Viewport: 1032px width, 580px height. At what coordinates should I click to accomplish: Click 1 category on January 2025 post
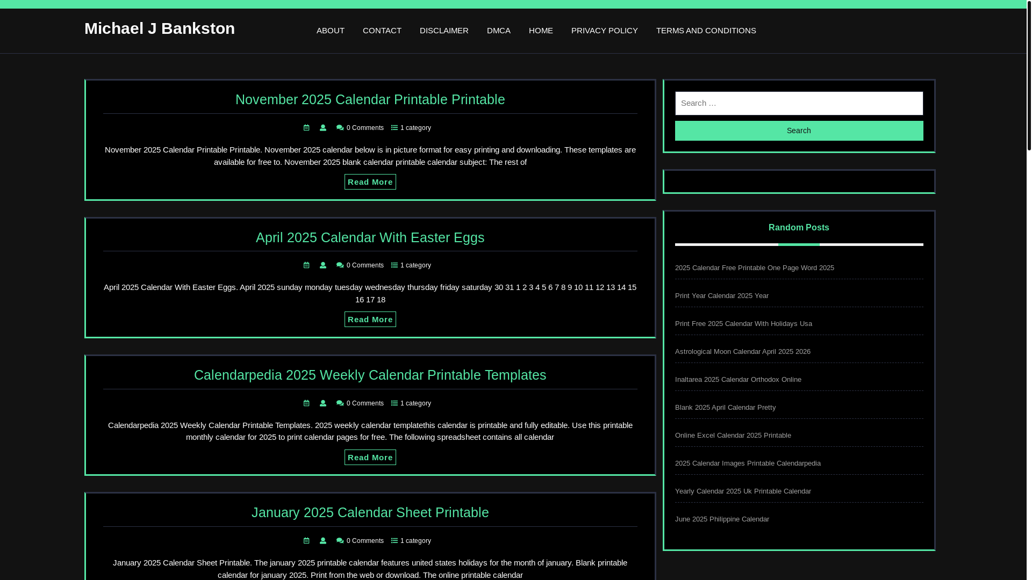point(415,541)
